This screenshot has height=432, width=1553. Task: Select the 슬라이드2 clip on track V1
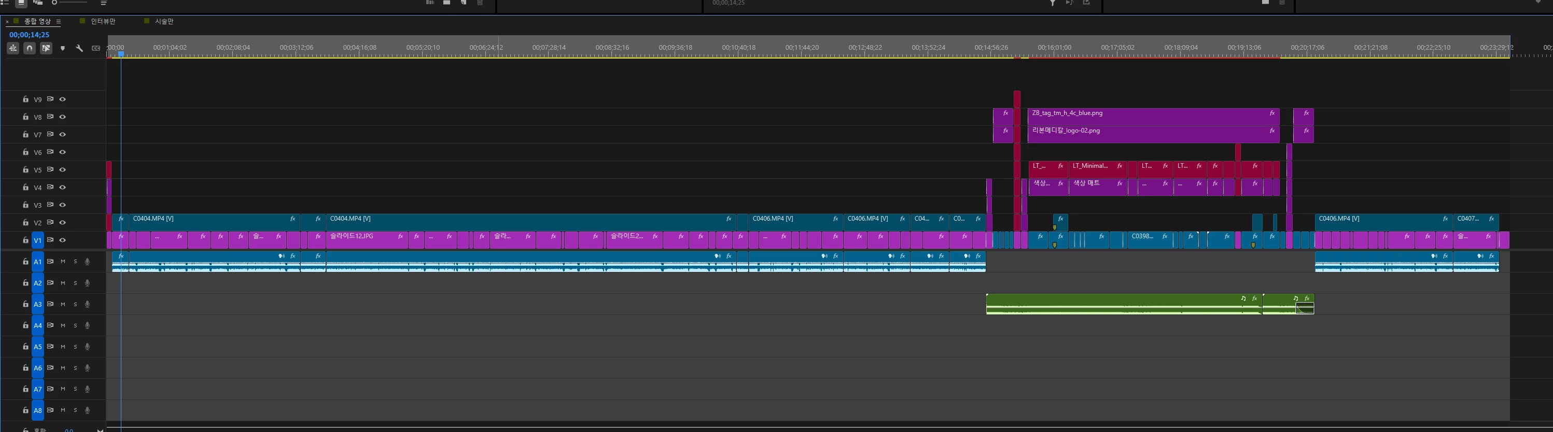tap(634, 240)
